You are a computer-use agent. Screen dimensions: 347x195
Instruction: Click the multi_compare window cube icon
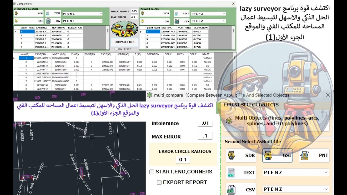149,95
